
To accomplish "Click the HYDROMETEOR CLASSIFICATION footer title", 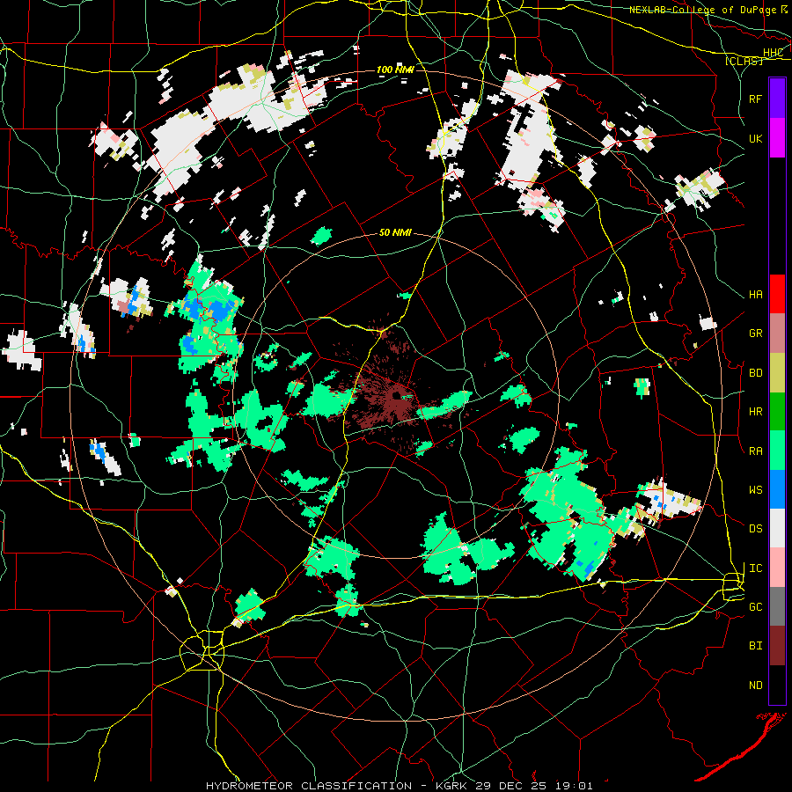I will tap(309, 786).
